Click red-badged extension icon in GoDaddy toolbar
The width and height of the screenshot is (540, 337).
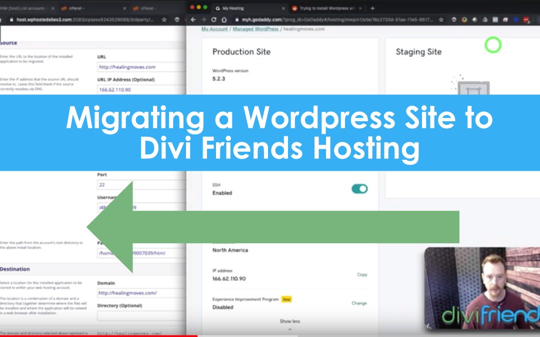tap(526, 20)
